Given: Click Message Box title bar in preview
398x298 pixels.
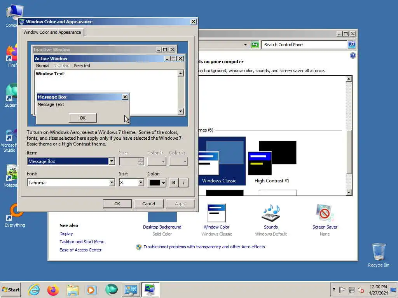Looking at the screenshot, I should [x=79, y=97].
